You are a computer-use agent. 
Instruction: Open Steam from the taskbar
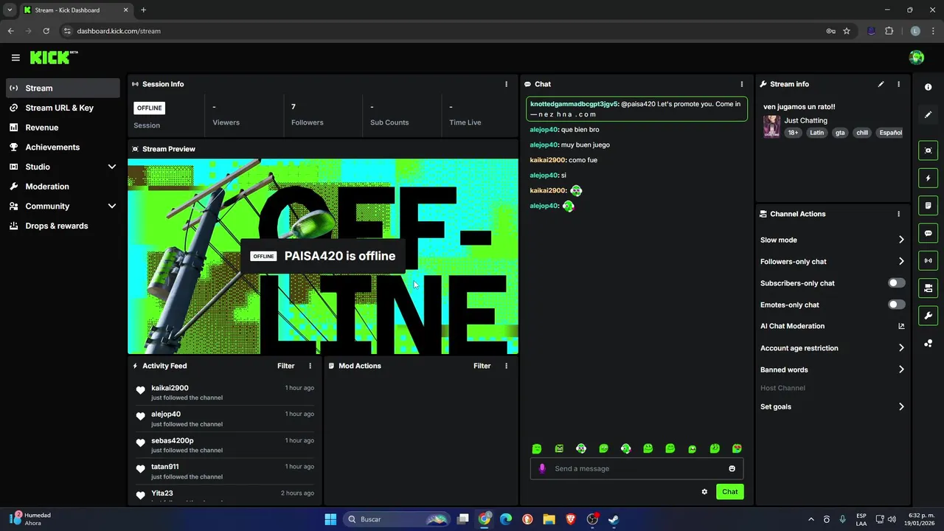pos(614,519)
